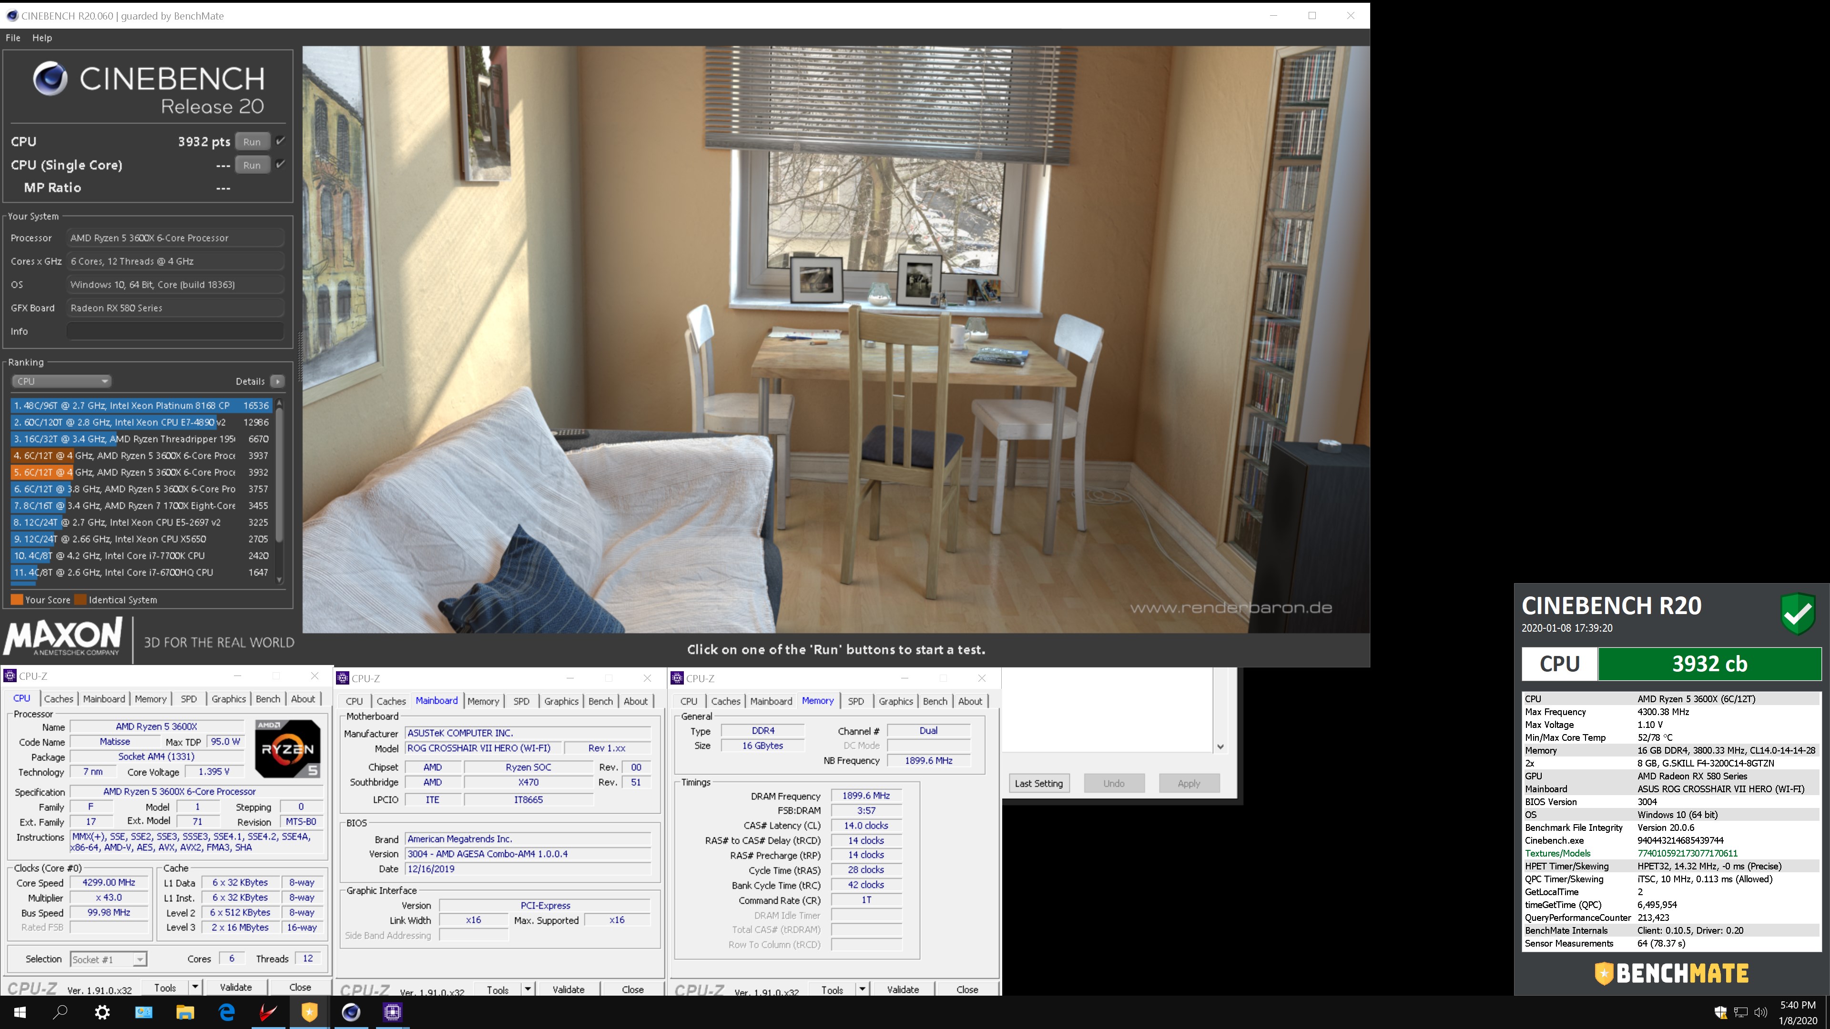
Task: Click the Mainboard CPU-Z window title icon
Action: point(343,678)
